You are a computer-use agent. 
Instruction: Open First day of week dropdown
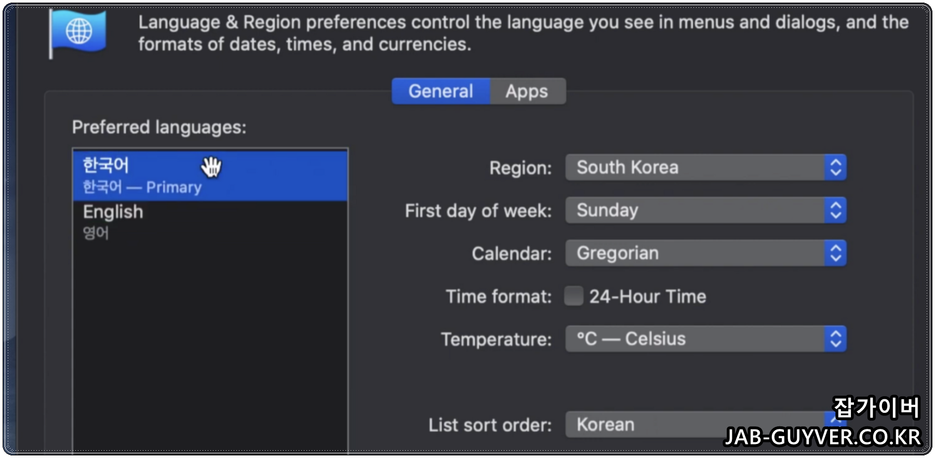pos(706,210)
